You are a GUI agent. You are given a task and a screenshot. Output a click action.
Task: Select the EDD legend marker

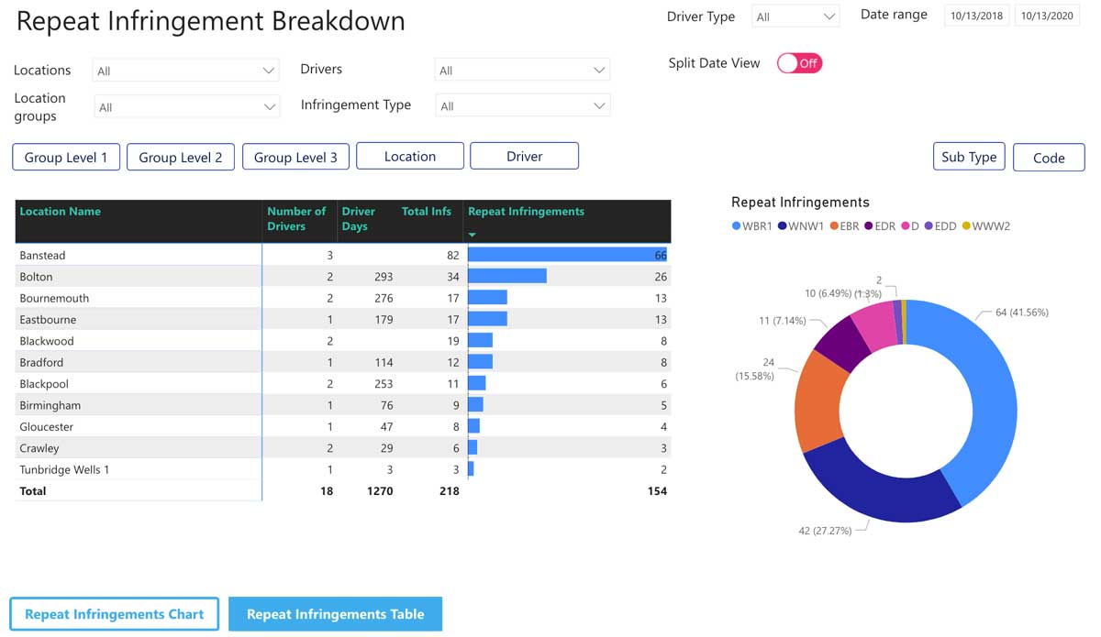[x=929, y=226]
